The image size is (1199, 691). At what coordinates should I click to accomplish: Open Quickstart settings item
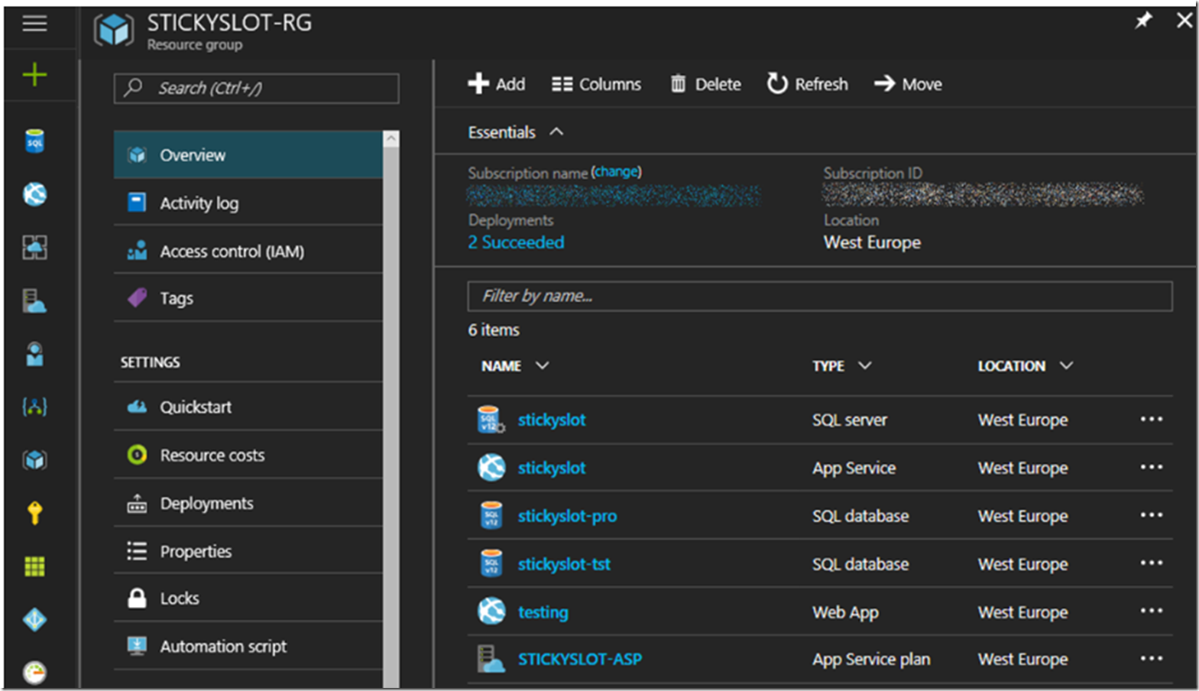(248, 407)
